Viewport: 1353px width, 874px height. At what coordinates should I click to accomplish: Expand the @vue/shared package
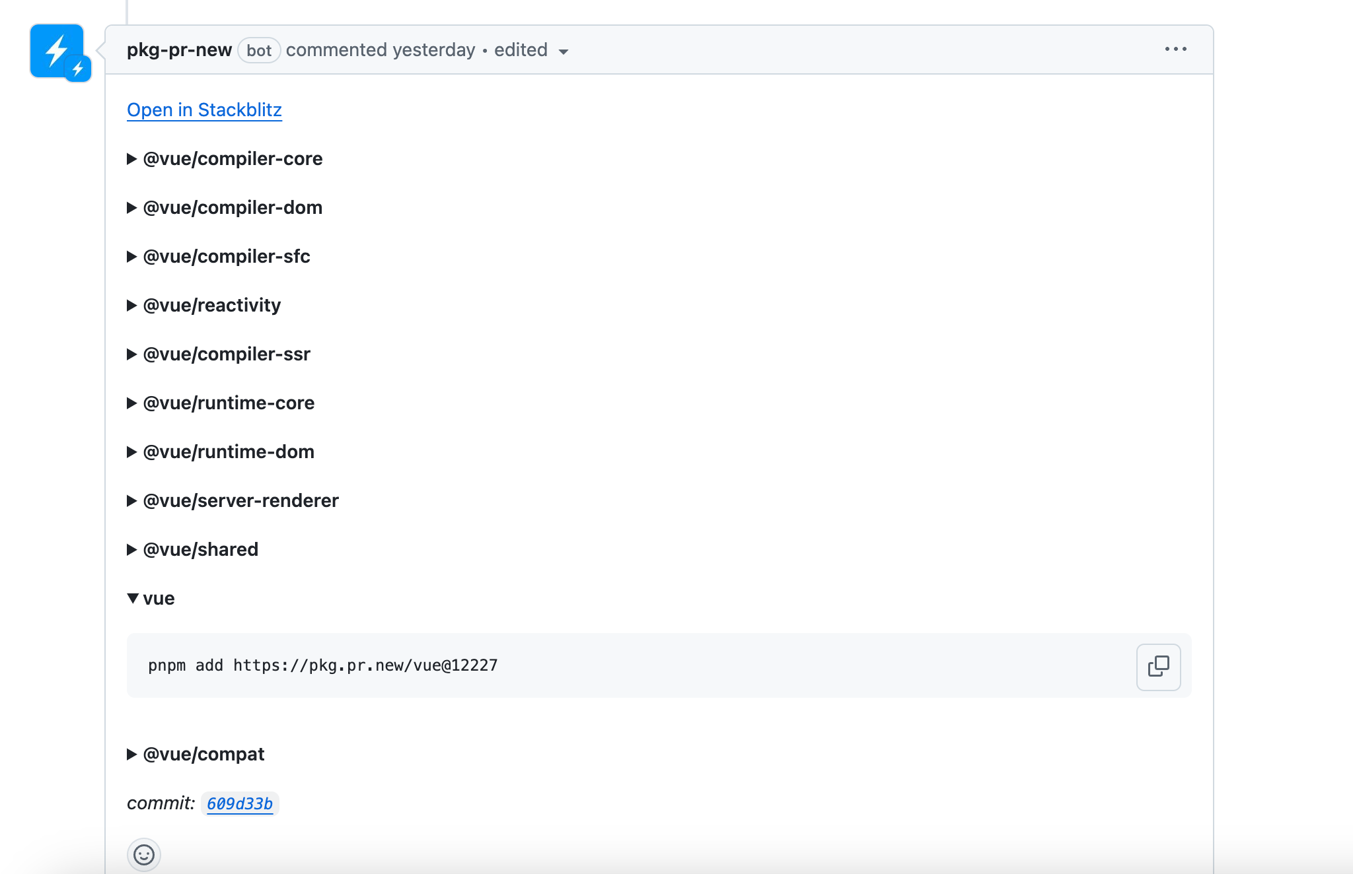pos(200,550)
